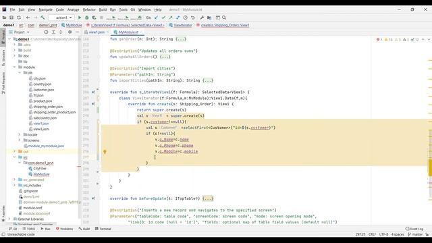Switch to the view1.json editor tab
The width and height of the screenshot is (432, 243).
pos(97,32)
